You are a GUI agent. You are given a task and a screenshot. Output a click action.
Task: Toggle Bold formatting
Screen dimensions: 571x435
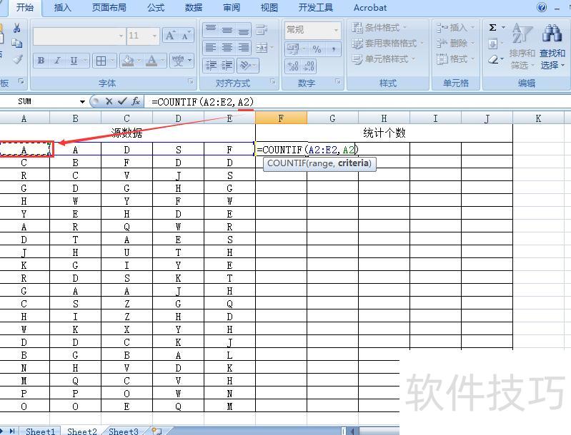click(41, 61)
